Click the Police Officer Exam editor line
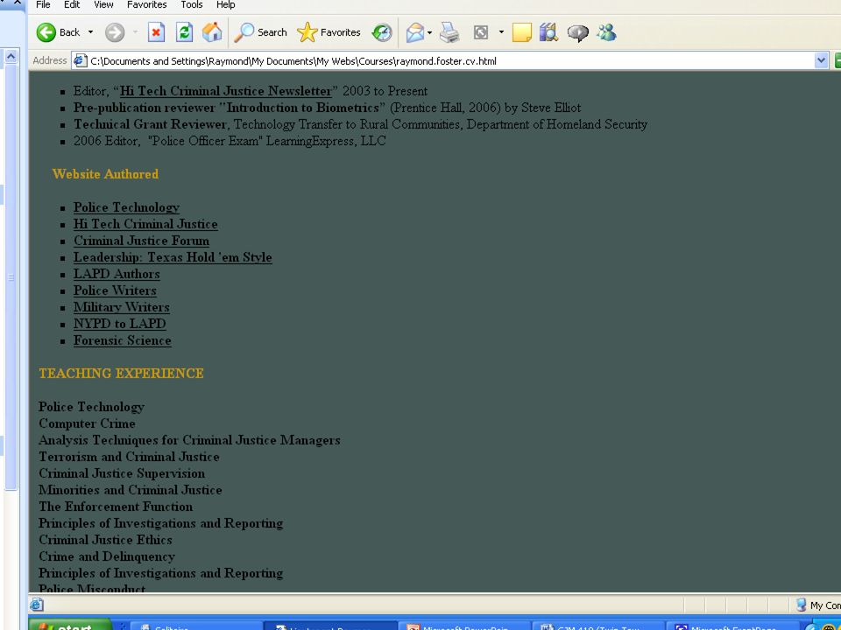The image size is (841, 630). click(230, 141)
